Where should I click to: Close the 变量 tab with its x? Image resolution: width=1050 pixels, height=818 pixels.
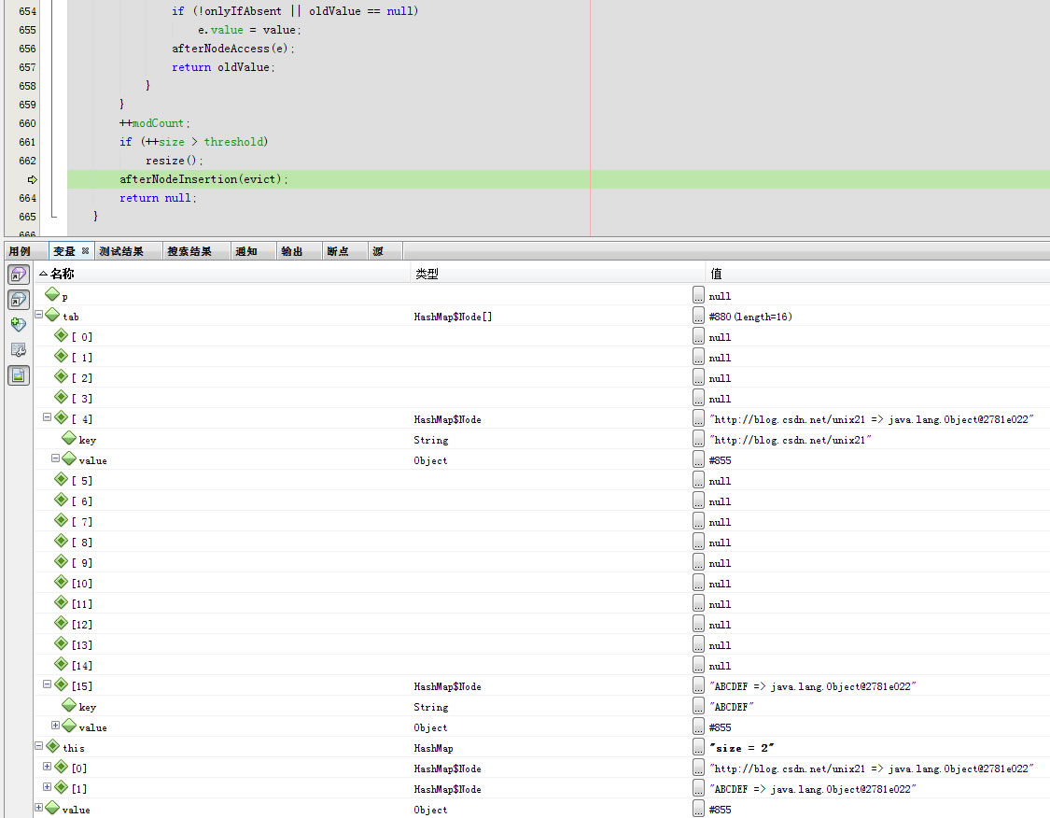[x=85, y=250]
